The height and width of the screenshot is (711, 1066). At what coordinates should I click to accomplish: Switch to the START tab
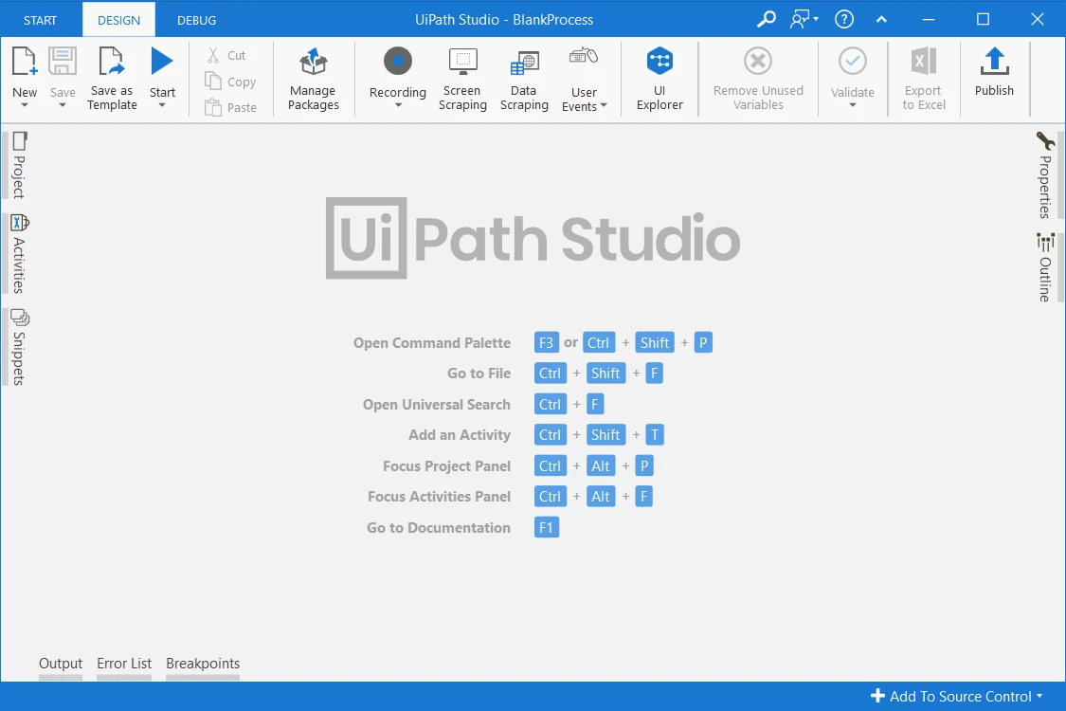tap(40, 20)
